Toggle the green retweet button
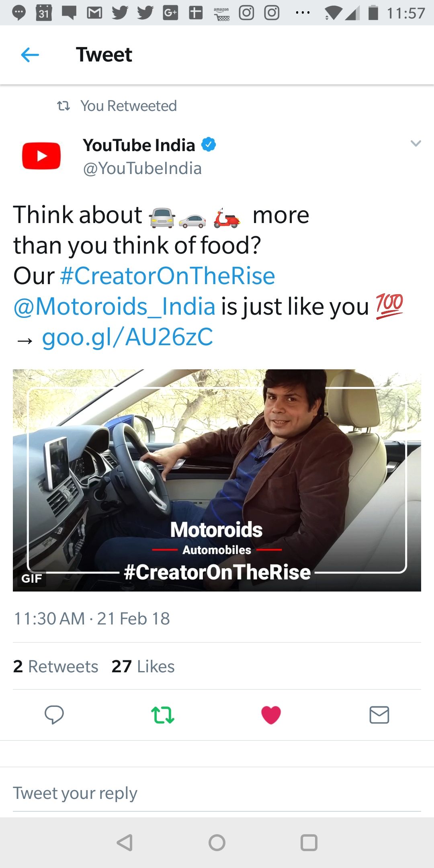 click(162, 715)
